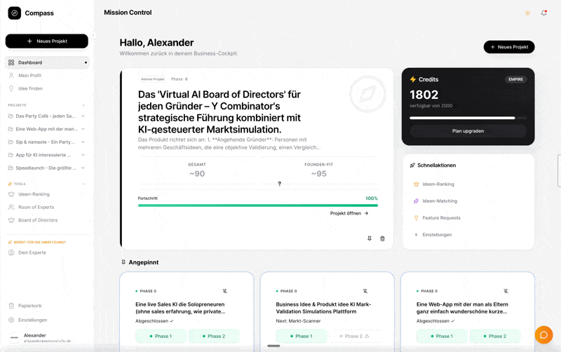Click Projekt öffnen link
Image resolution: width=561 pixels, height=352 pixels.
pyautogui.click(x=349, y=213)
